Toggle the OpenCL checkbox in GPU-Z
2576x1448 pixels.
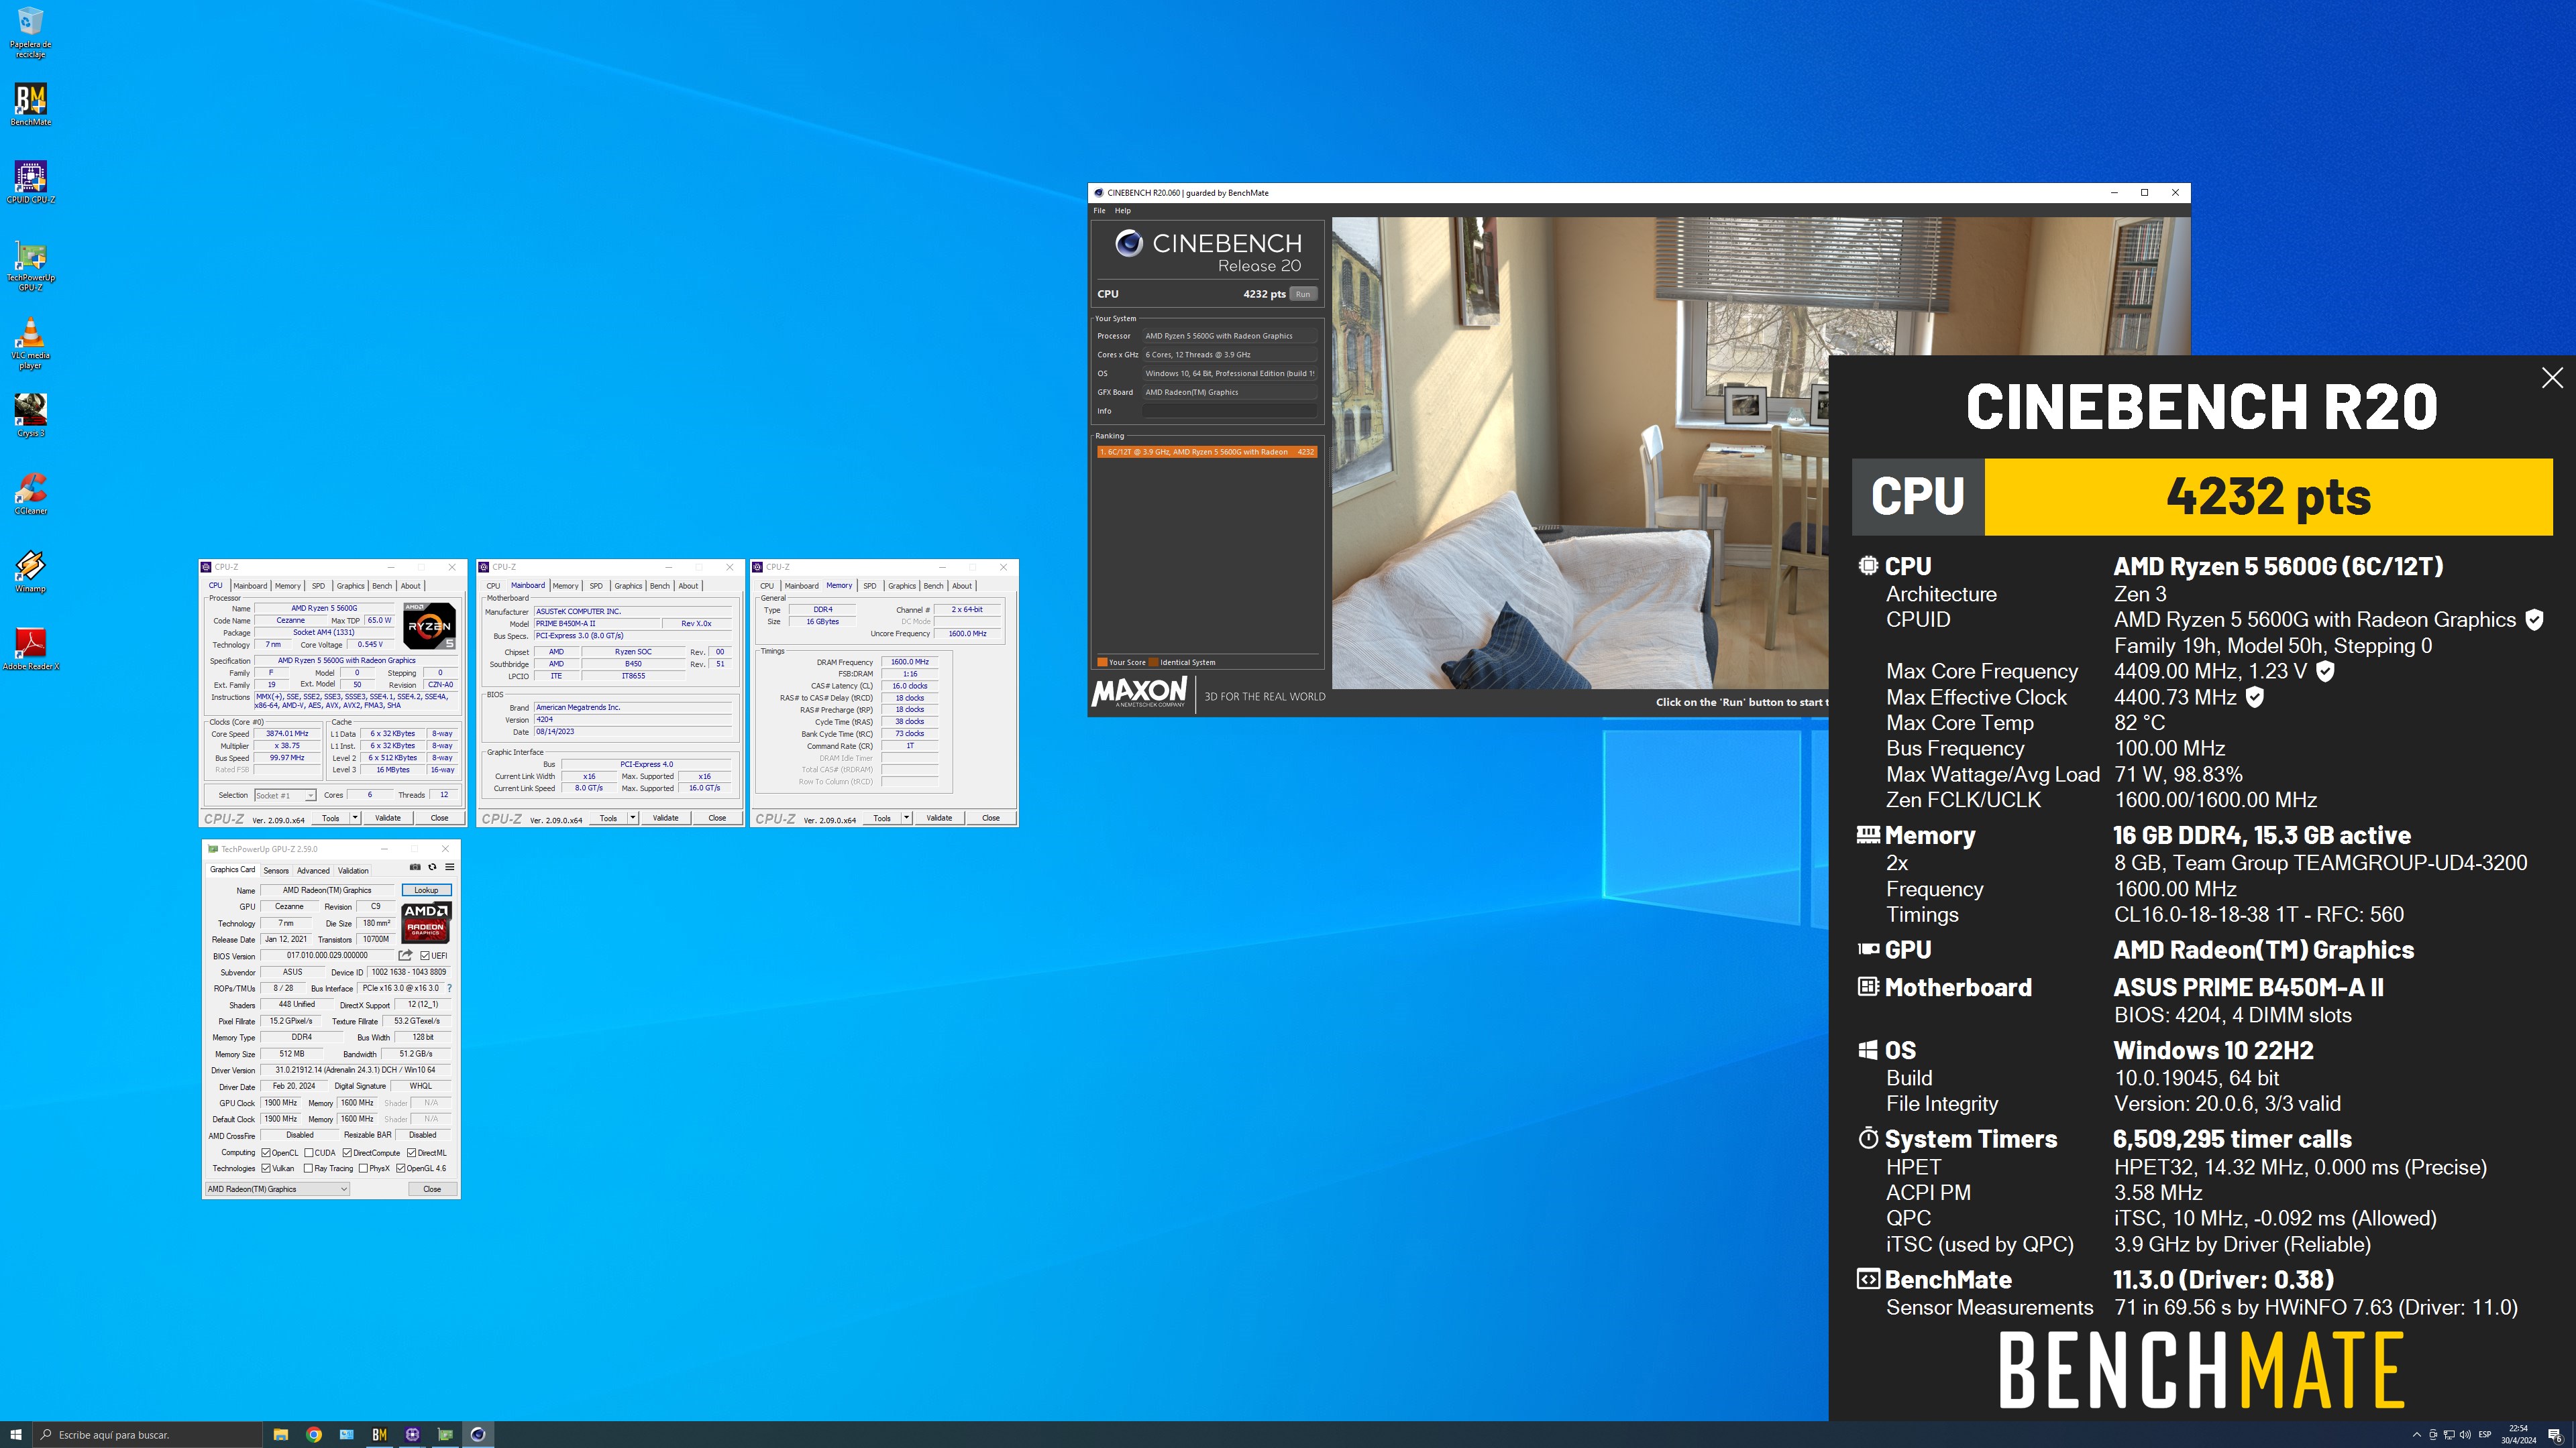(266, 1152)
